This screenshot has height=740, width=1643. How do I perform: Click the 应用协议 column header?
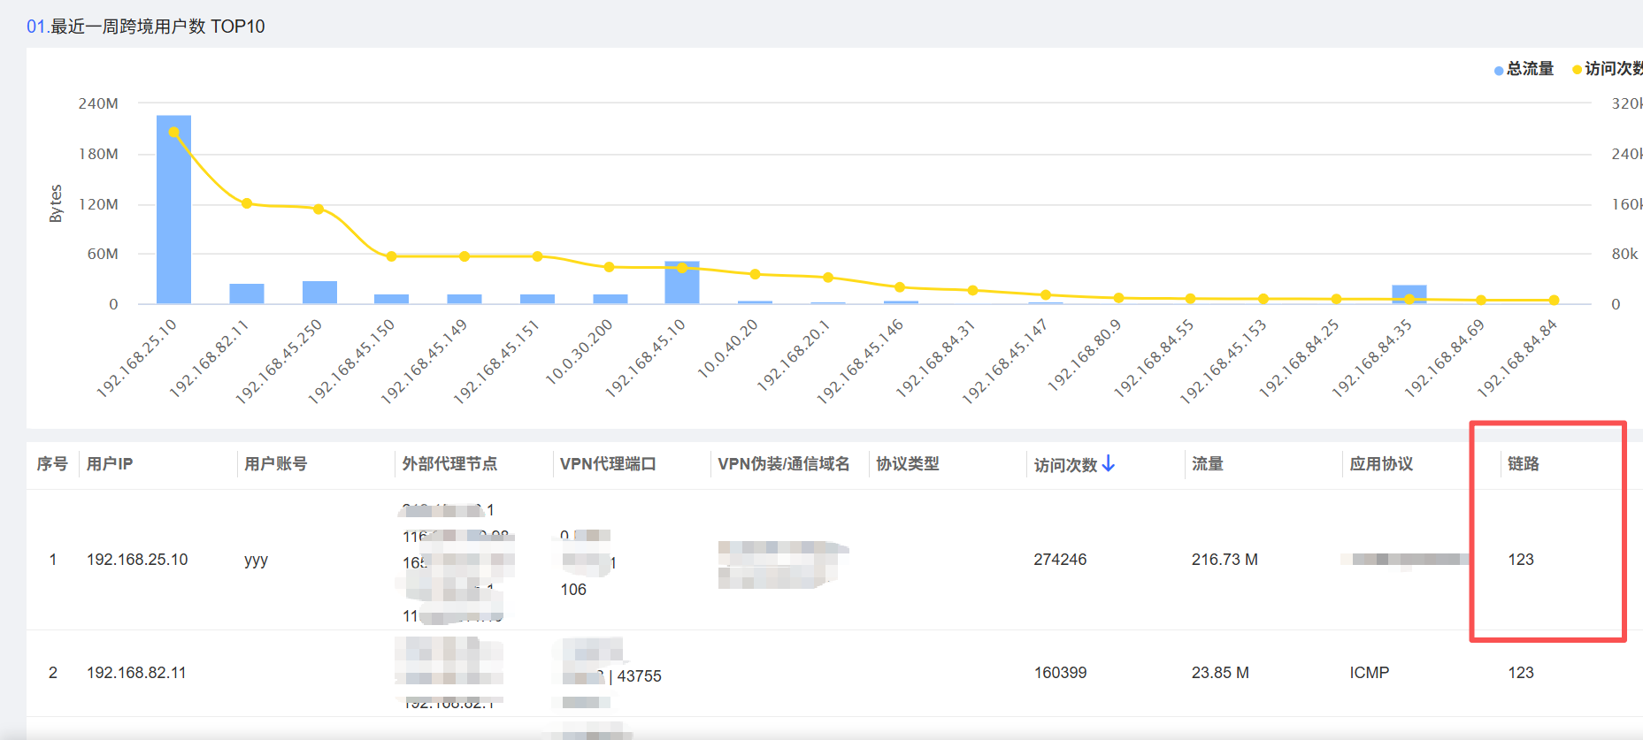click(x=1380, y=464)
